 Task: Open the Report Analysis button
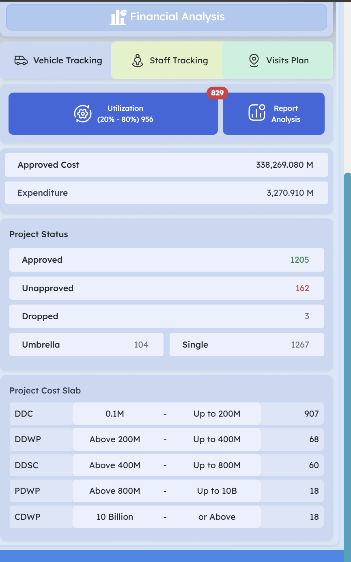coord(273,114)
